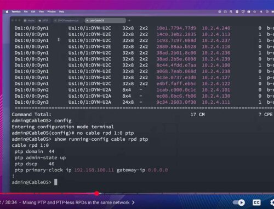Viewport: 274px width, 209px height.
Task: Click MAC address 38ad.2b01.8c00
Action: pyautogui.click(x=176, y=53)
